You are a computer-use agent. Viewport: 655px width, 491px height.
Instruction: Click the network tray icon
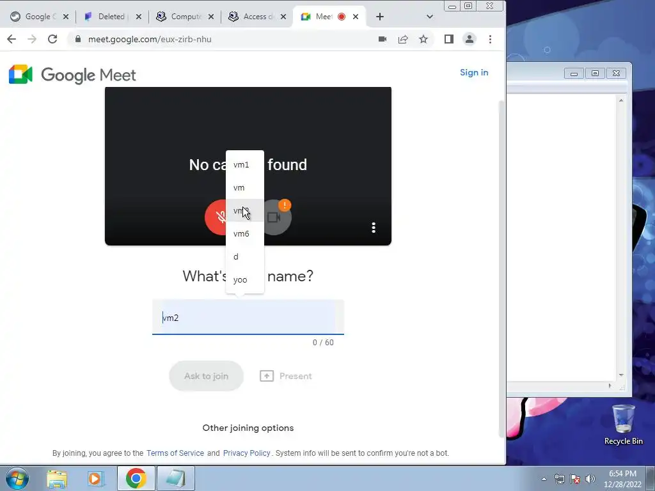click(x=559, y=479)
